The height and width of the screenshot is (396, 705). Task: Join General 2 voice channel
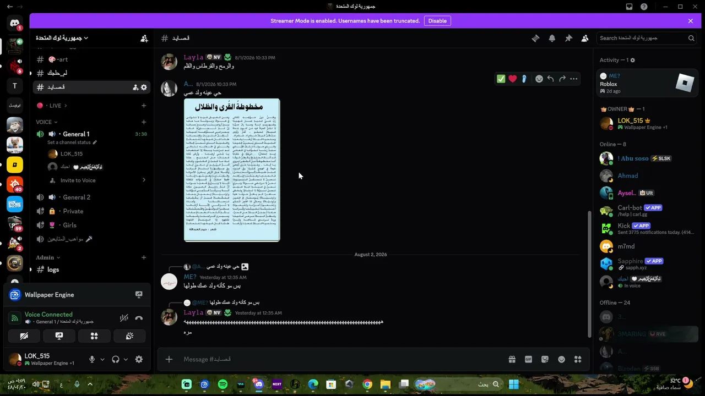pos(92,197)
